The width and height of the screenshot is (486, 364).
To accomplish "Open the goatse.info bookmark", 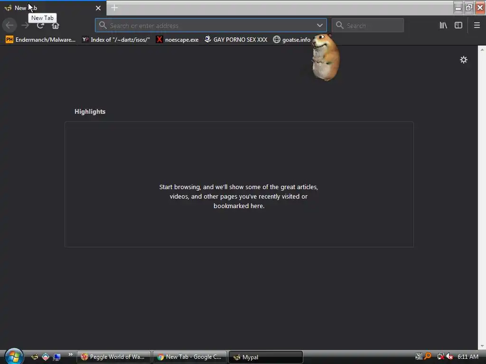I will (292, 40).
